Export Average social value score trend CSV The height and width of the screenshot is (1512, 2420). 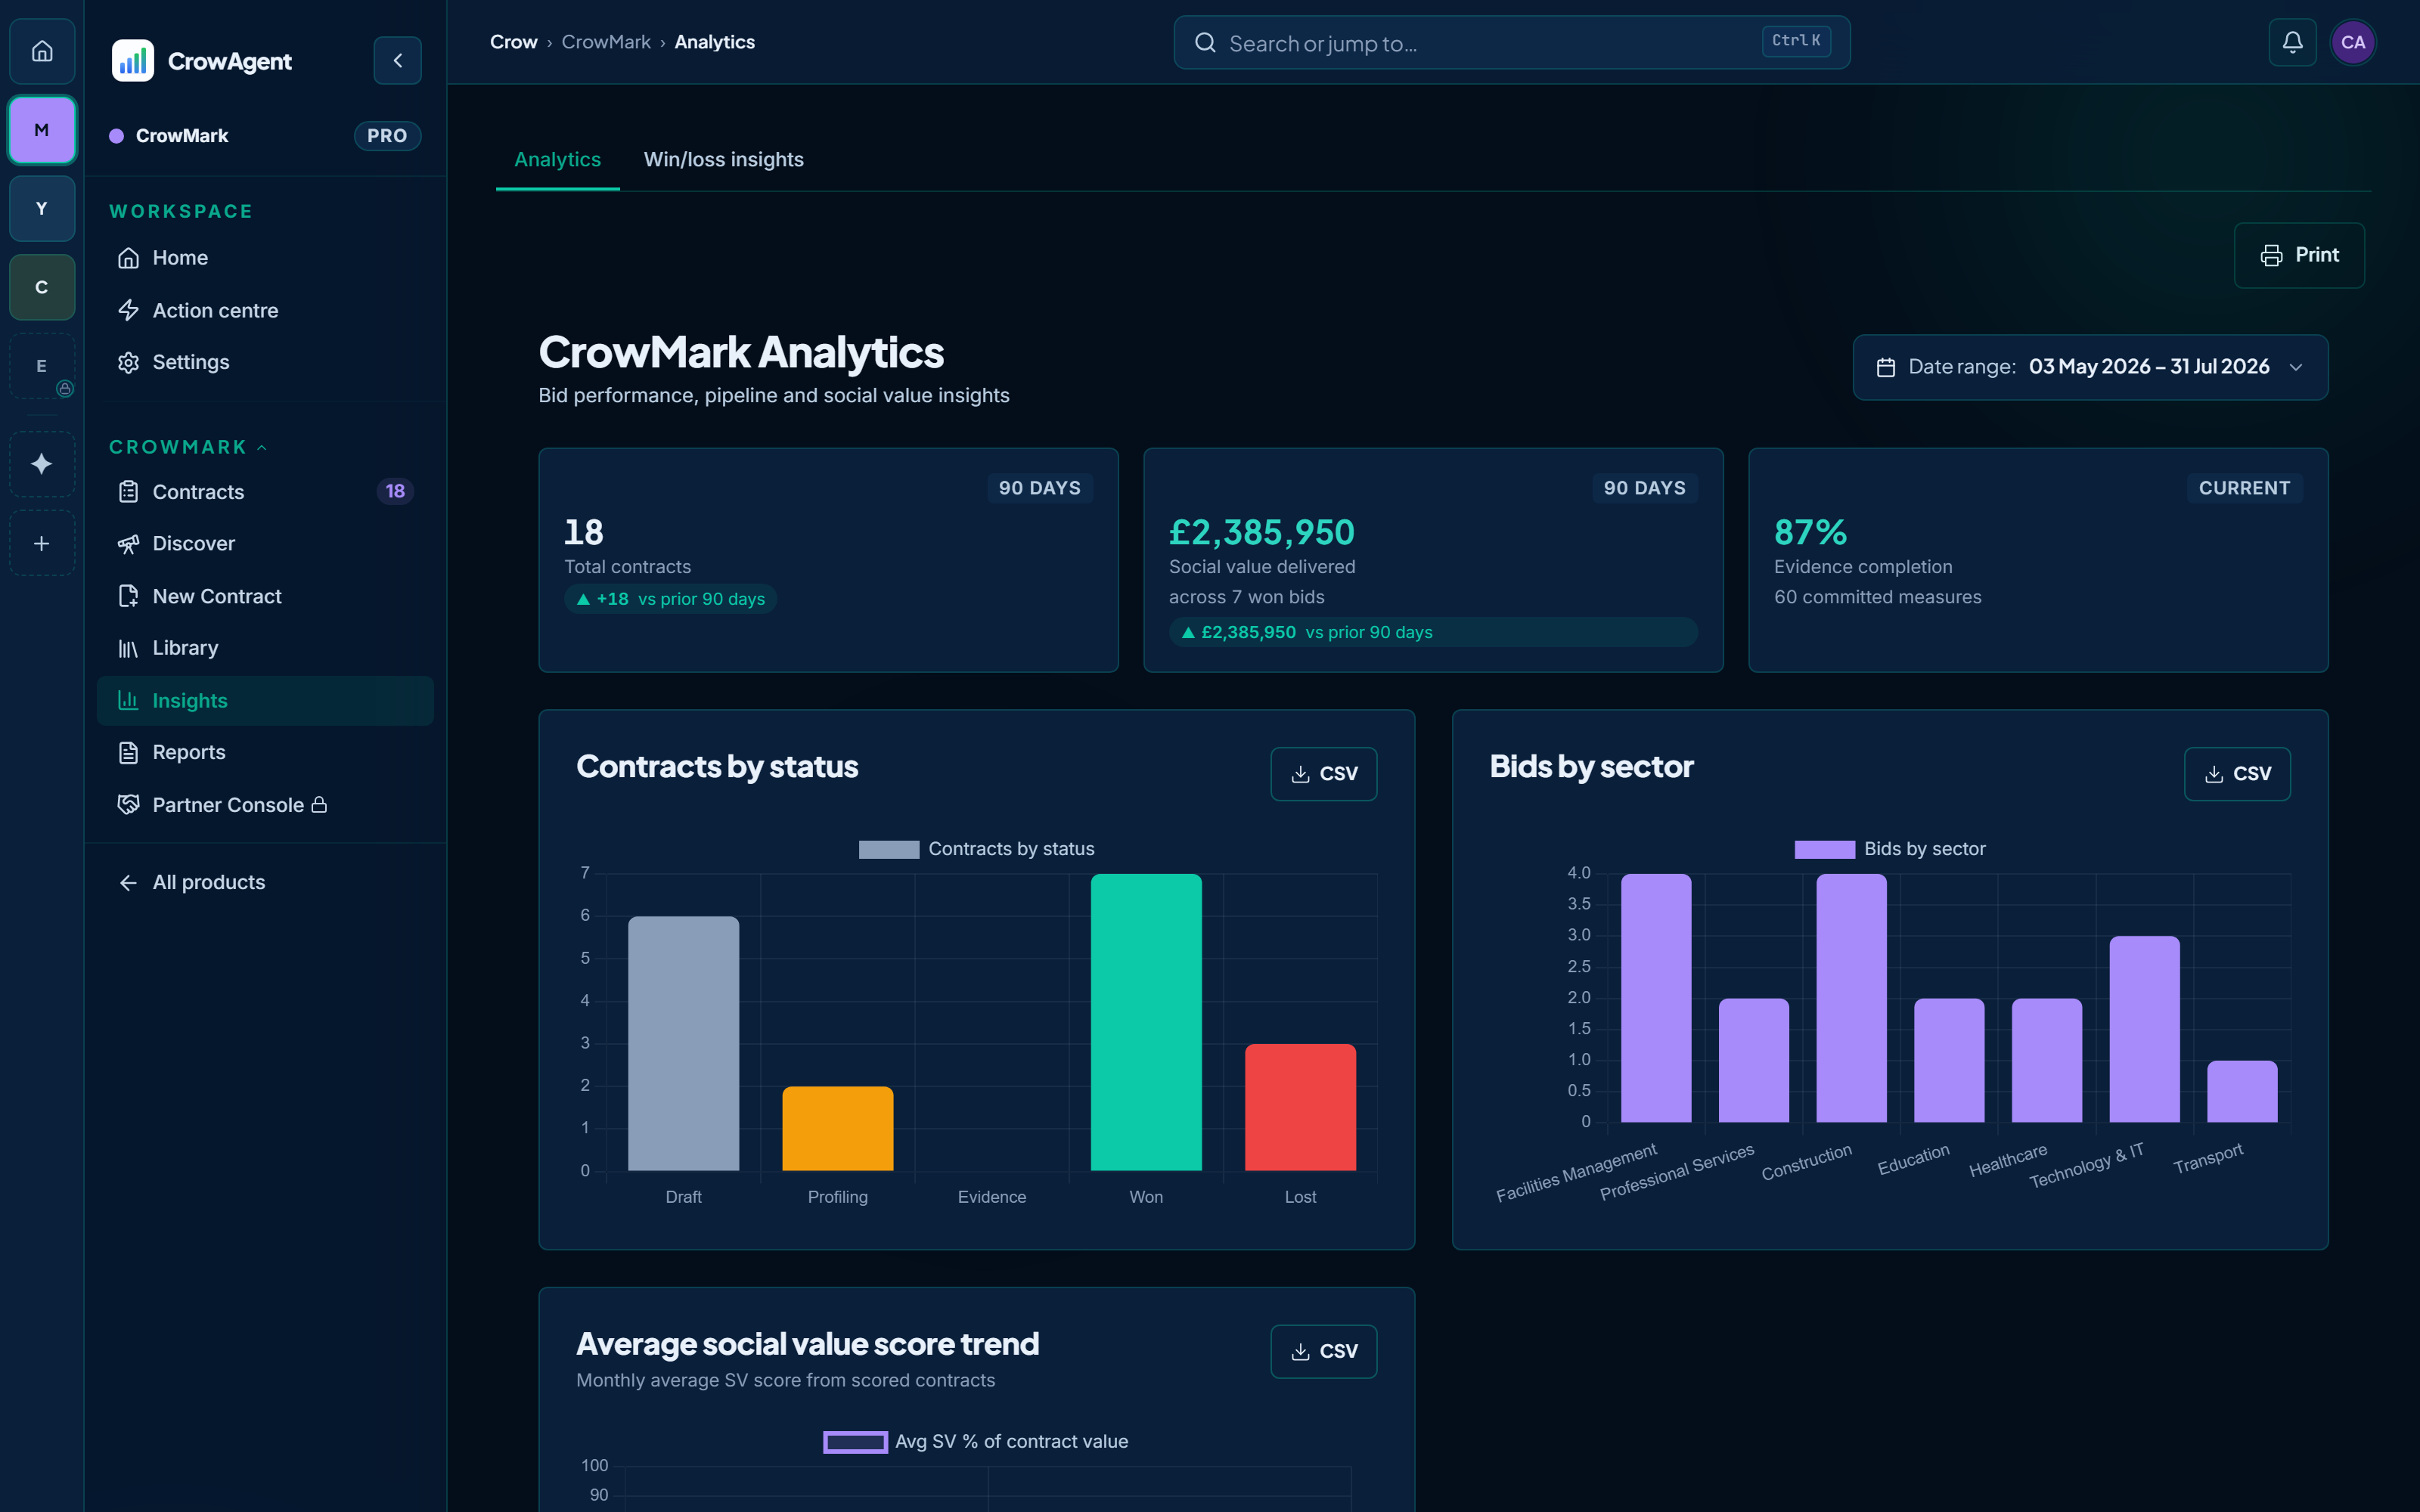click(x=1323, y=1352)
